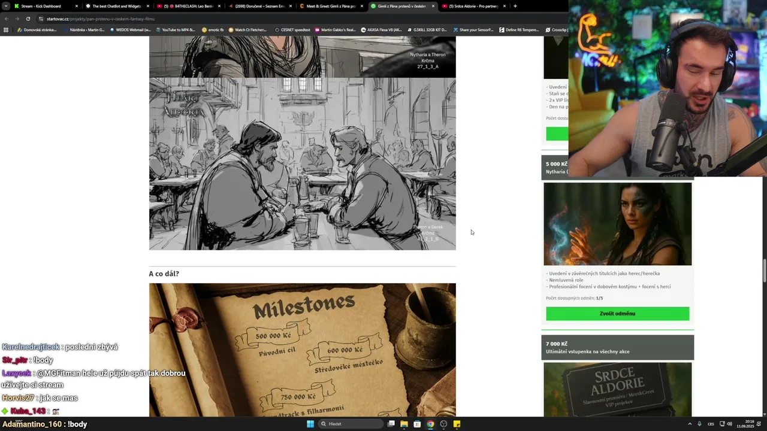Open the Share your SensorP bookmark
Image resolution: width=767 pixels, height=431 pixels.
click(473, 29)
